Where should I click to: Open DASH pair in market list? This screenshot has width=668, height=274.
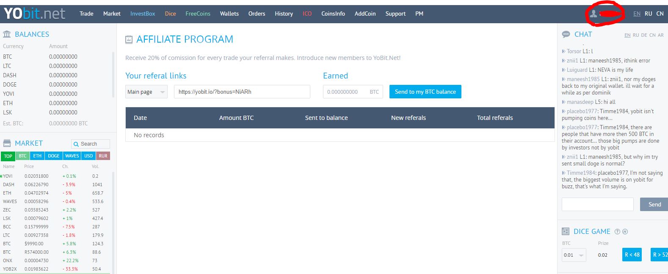tap(56, 184)
